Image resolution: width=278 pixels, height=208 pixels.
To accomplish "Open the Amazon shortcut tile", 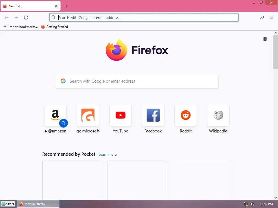I will click(x=55, y=115).
